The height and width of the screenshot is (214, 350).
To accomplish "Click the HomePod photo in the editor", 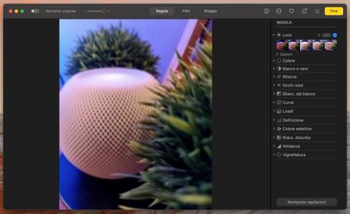I will click(x=136, y=114).
